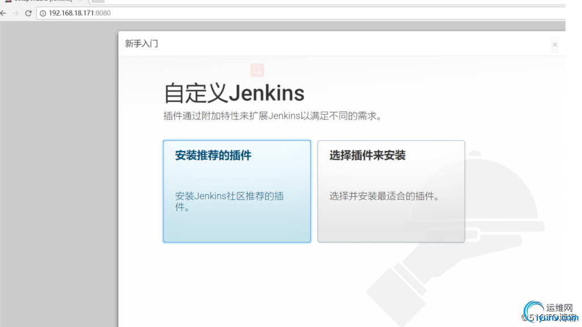582x327 pixels.
Task: Choose 安装推荐的插件 option
Action: (x=237, y=191)
